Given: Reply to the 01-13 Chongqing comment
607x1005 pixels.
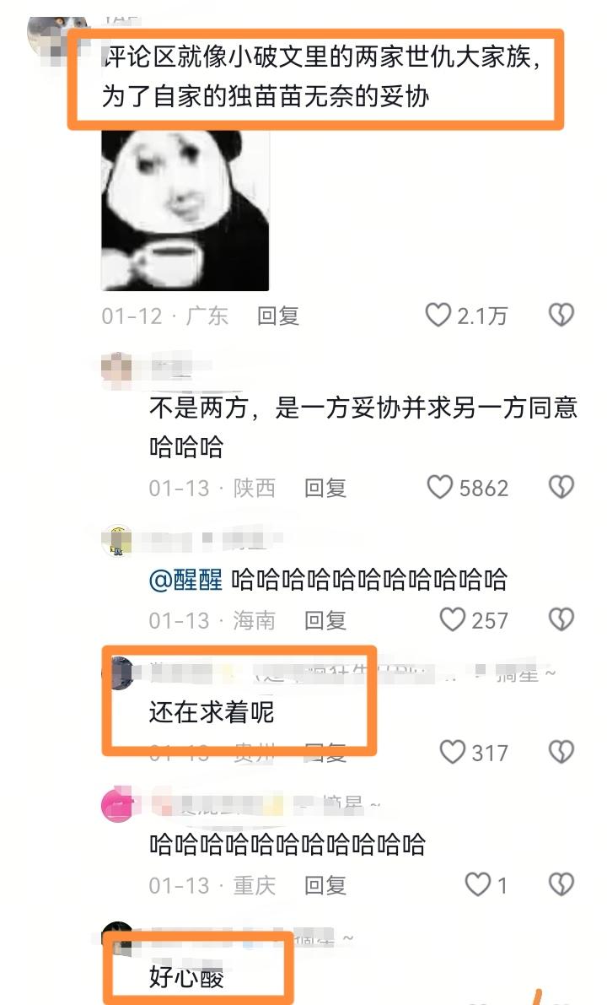Looking at the screenshot, I should coord(325,885).
